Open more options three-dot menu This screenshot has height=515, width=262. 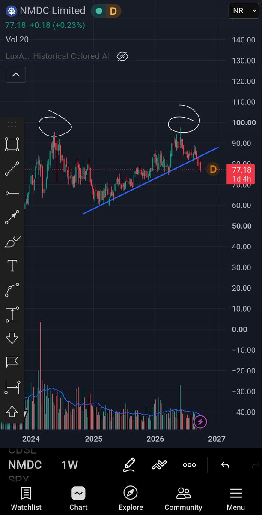point(189,465)
